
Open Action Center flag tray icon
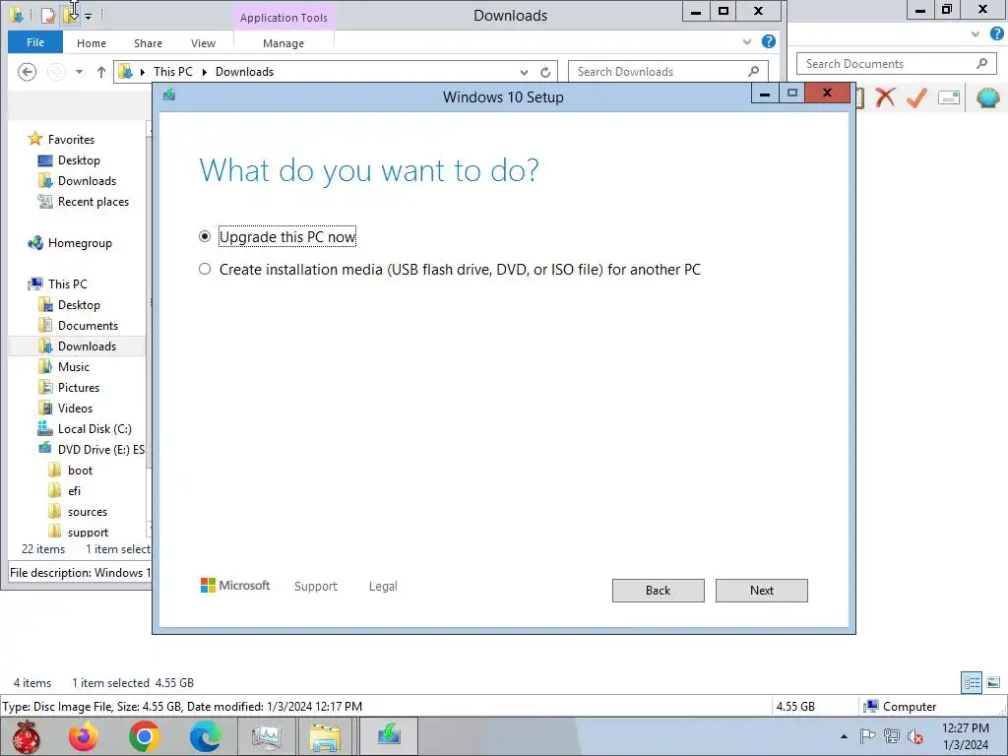(x=867, y=736)
